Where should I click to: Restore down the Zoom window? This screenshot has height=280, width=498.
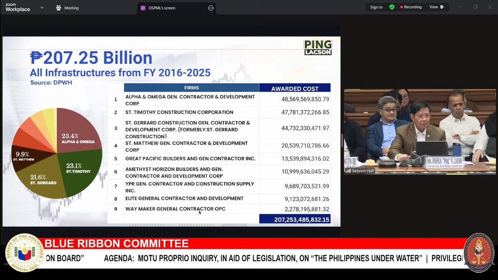[475, 7]
